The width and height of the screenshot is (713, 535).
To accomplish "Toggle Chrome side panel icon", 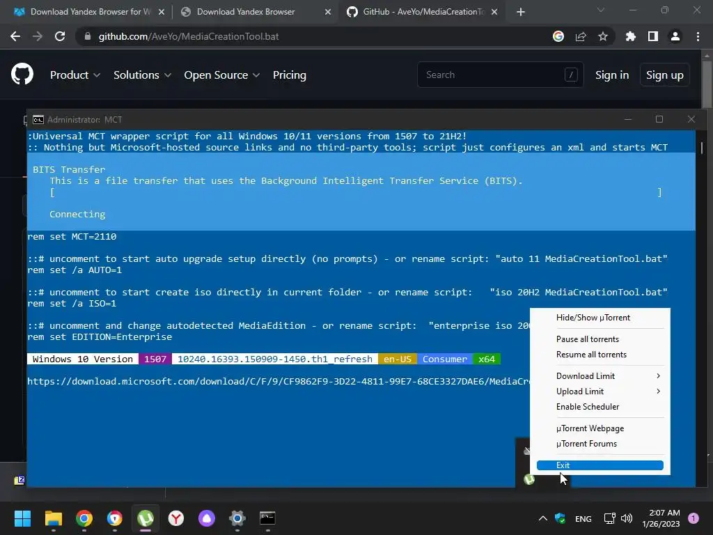I will click(x=653, y=36).
